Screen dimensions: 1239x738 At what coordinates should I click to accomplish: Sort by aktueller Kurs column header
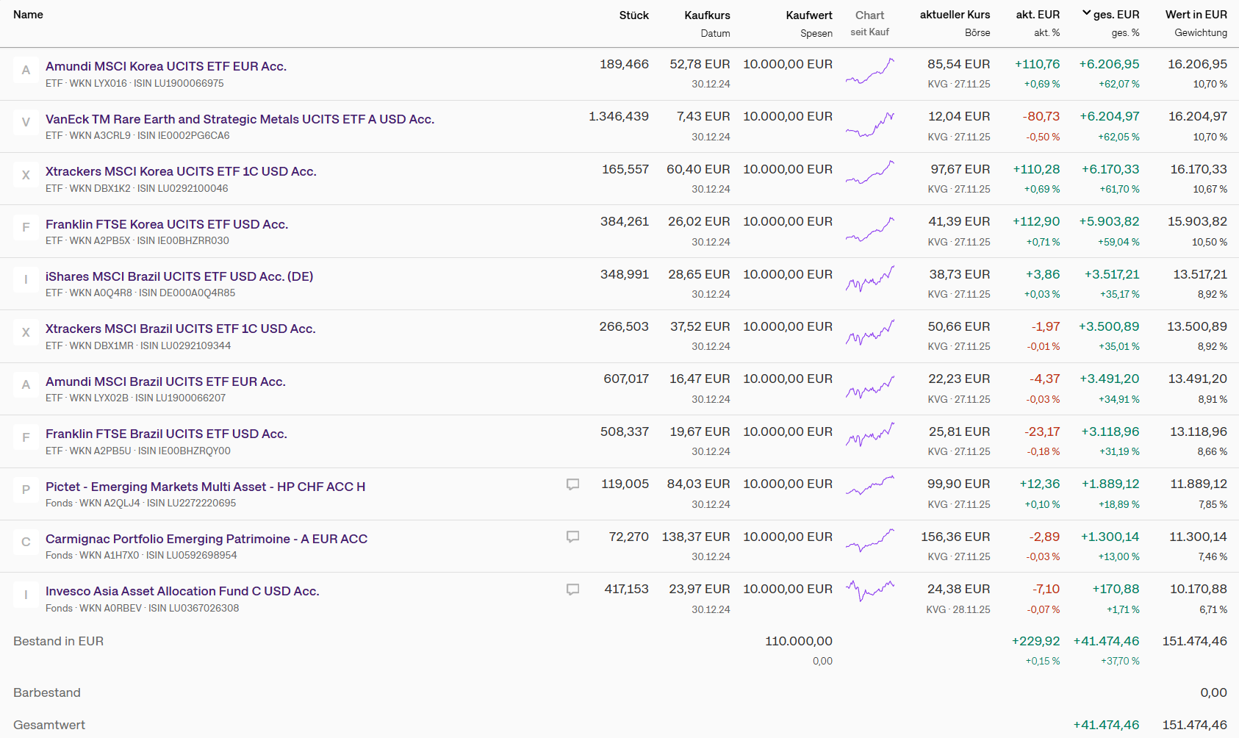click(955, 15)
